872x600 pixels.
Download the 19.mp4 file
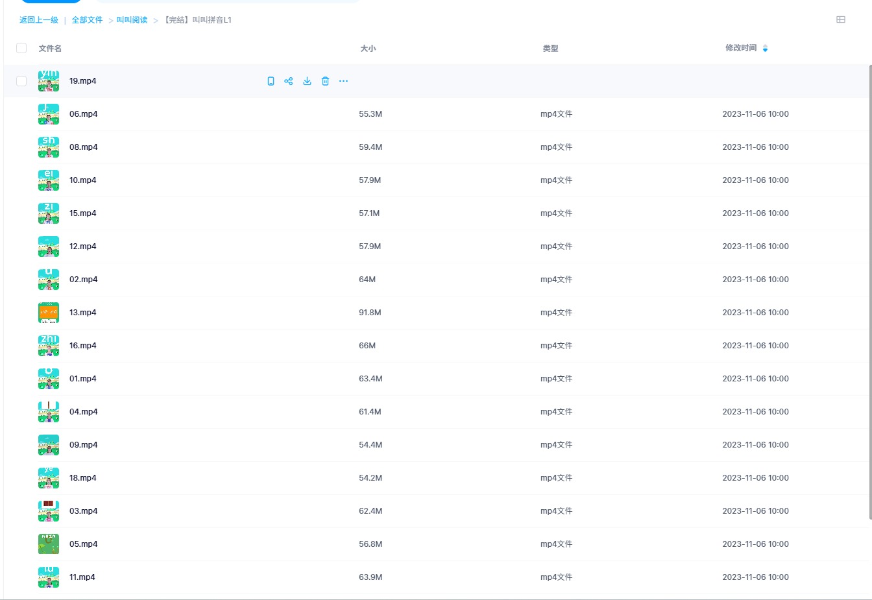307,81
